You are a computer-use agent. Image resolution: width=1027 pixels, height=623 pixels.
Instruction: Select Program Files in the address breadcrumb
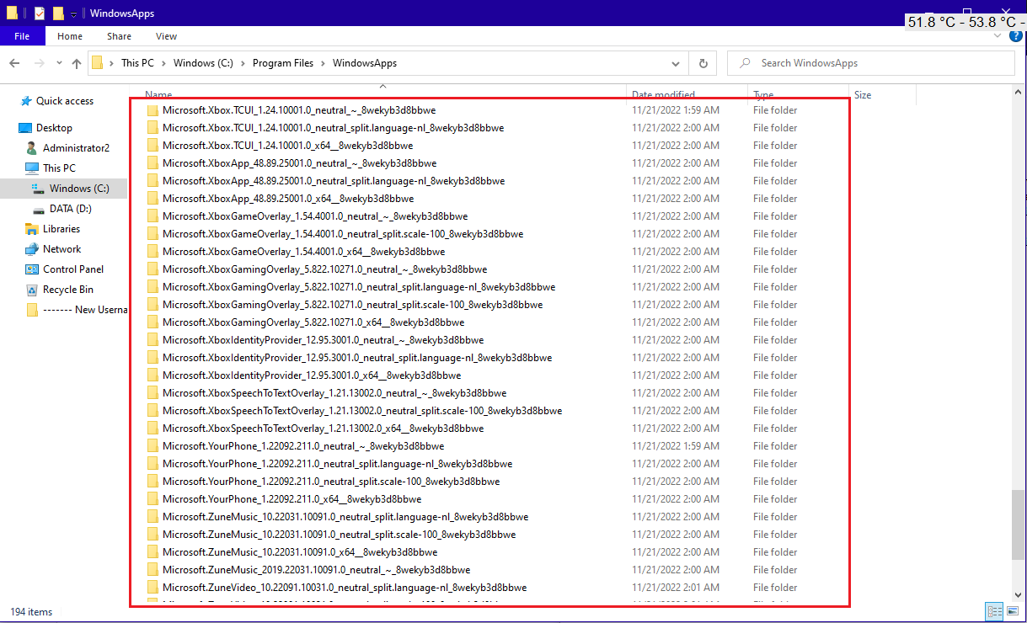coord(282,63)
